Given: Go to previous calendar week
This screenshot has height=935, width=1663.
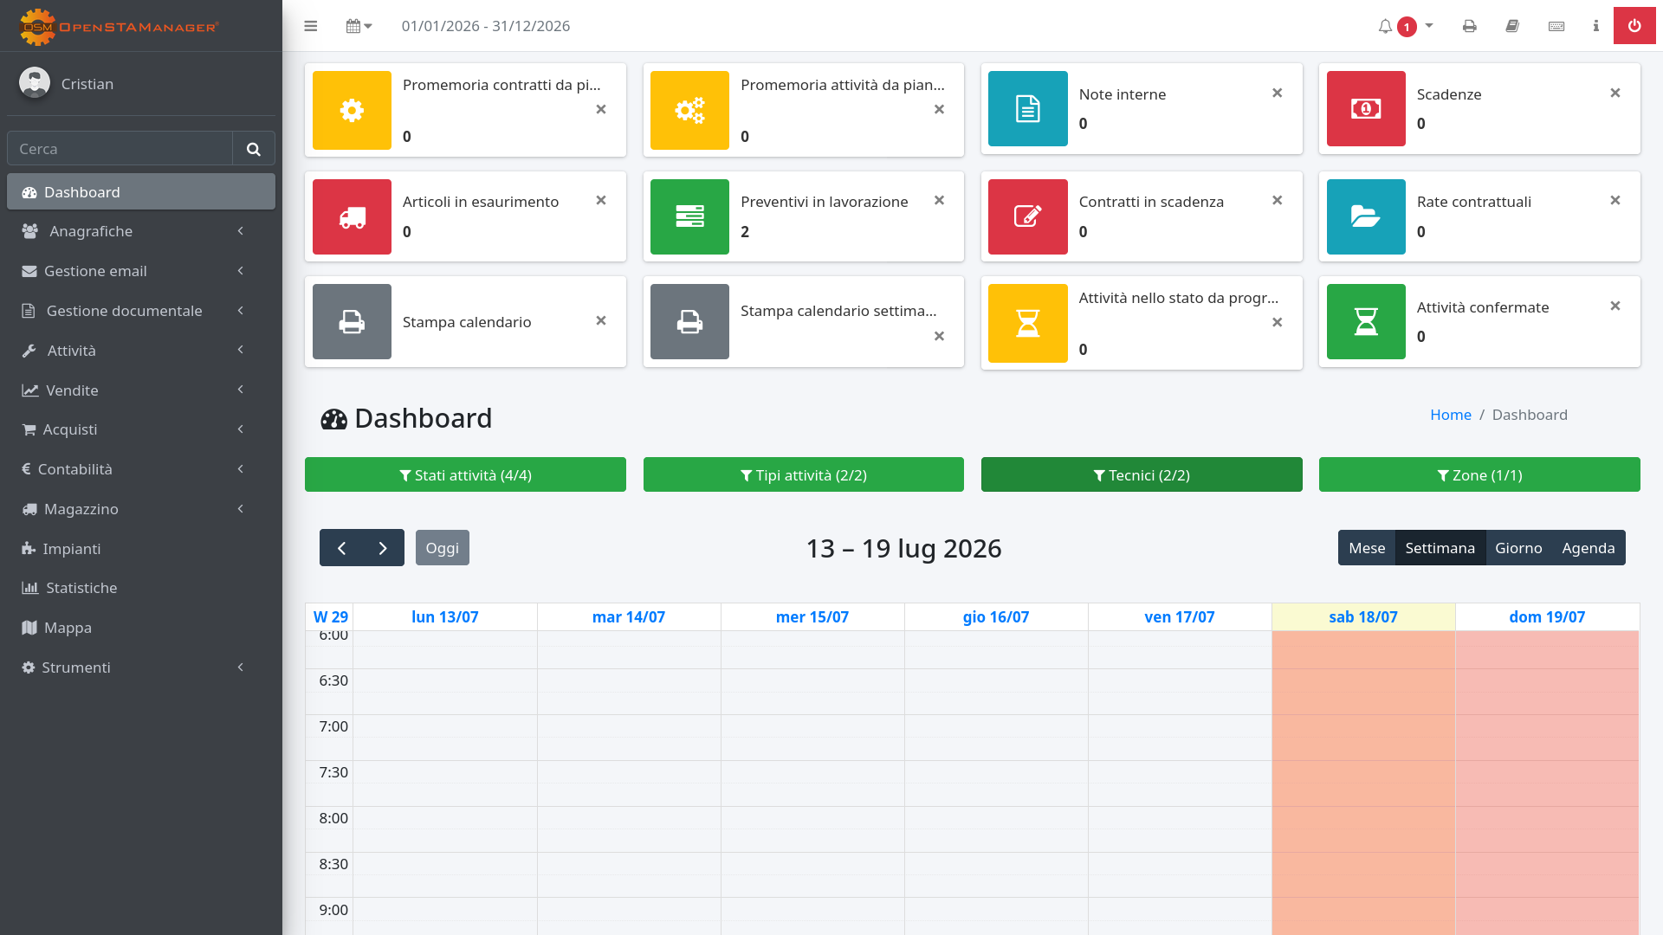Looking at the screenshot, I should pyautogui.click(x=341, y=547).
